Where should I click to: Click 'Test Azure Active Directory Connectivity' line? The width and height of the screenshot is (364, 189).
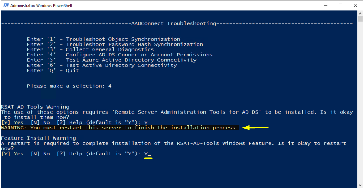tap(112, 60)
